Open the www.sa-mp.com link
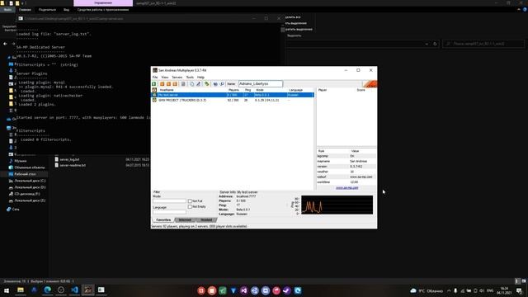This screenshot has width=528, height=297. point(346,188)
